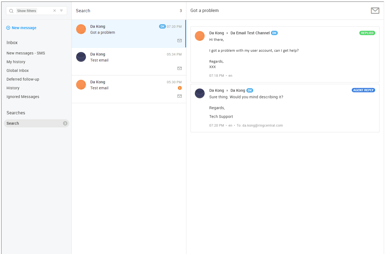
Task: Click the large envelope icon in header
Action: pos(375,11)
